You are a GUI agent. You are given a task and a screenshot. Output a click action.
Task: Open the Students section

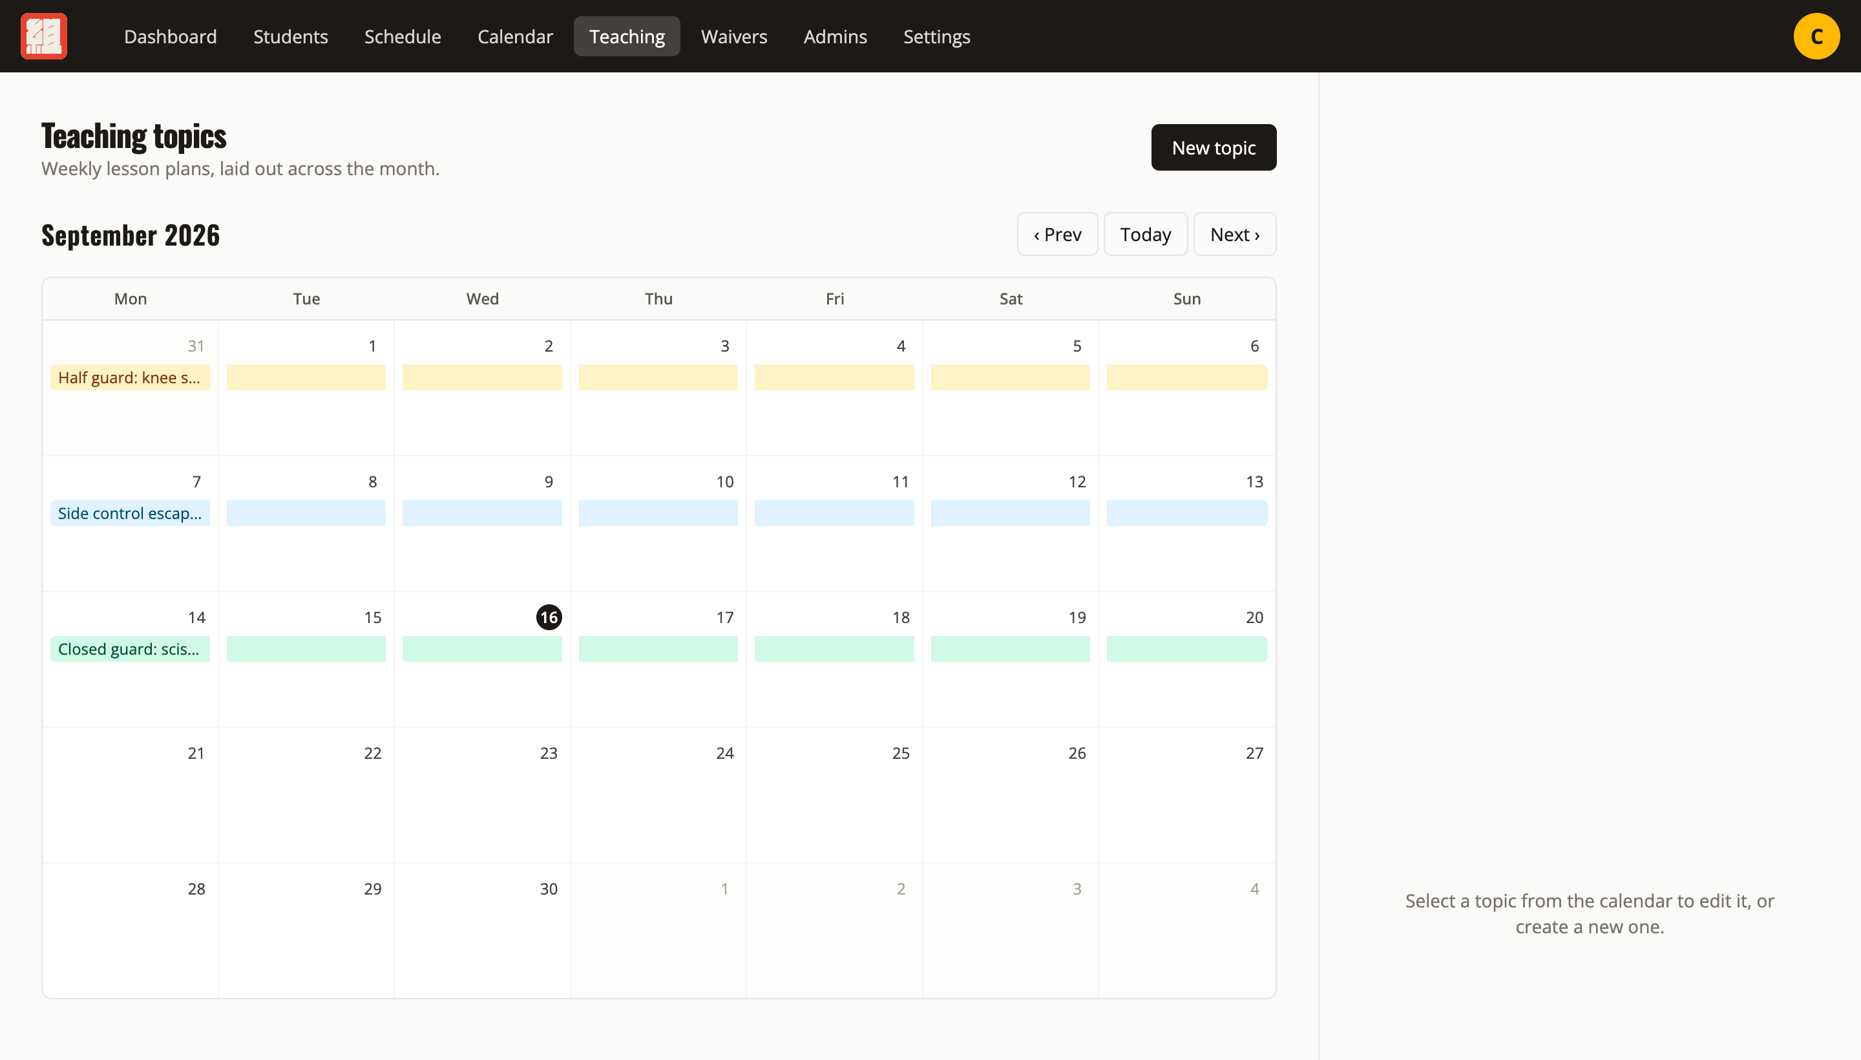coord(290,36)
